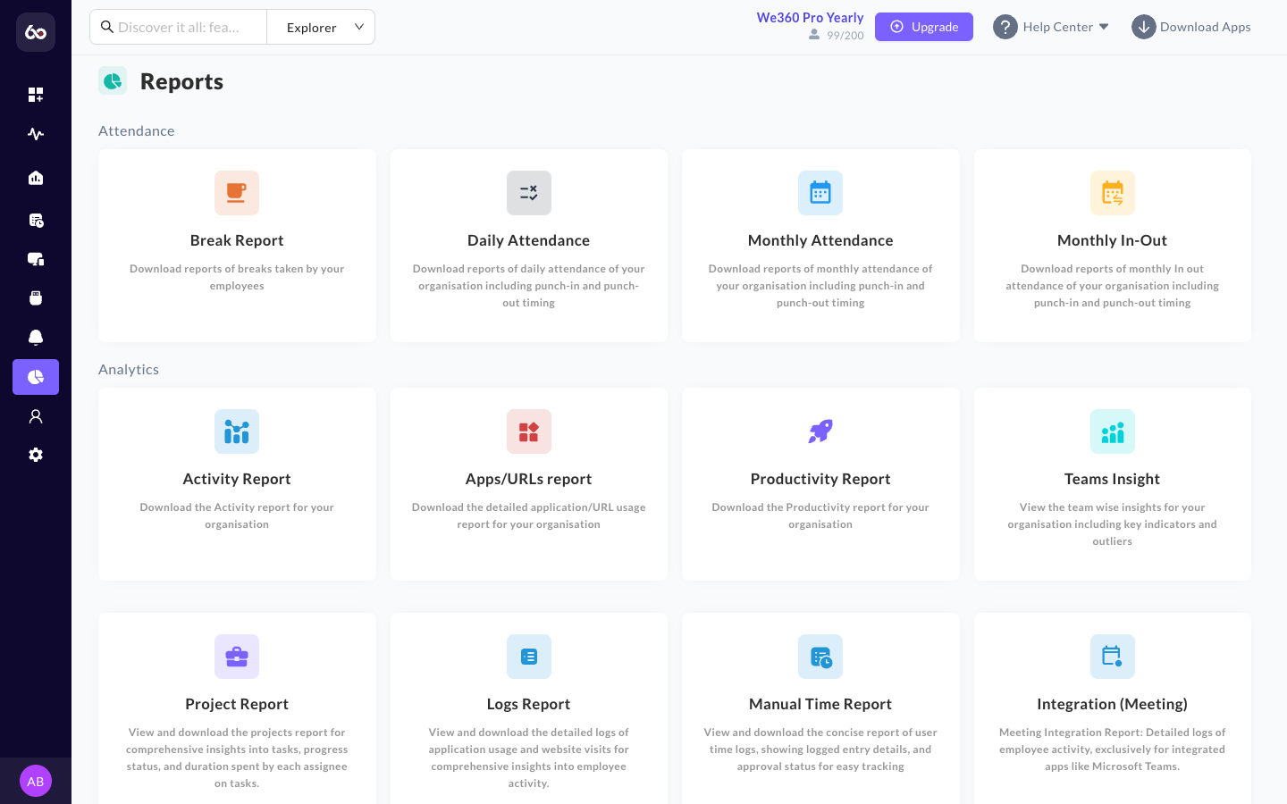Open the dashboard grid icon in sidebar
1287x804 pixels.
pos(36,95)
